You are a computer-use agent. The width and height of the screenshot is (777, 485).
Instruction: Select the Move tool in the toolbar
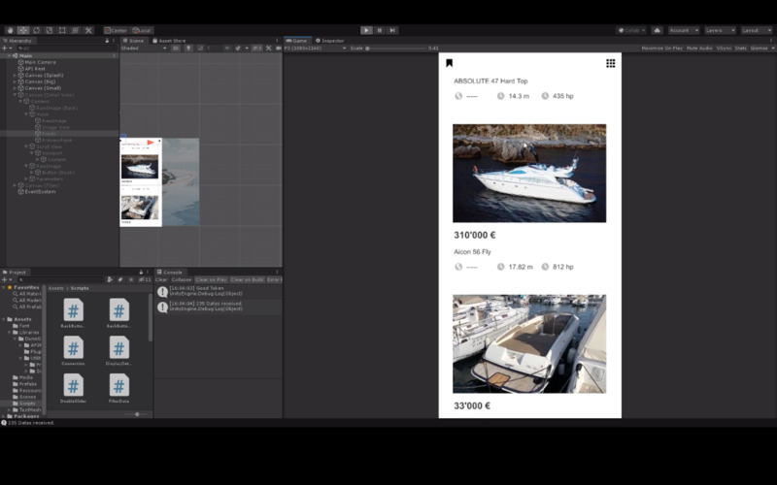[23, 30]
